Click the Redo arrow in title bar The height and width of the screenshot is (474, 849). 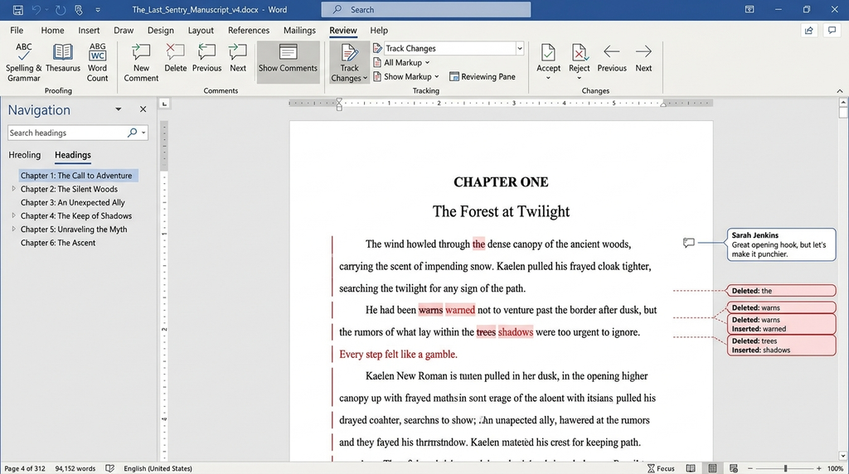60,10
